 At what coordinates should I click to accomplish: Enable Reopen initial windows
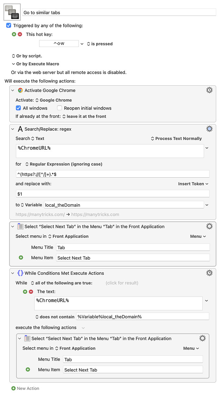pyautogui.click(x=59, y=108)
